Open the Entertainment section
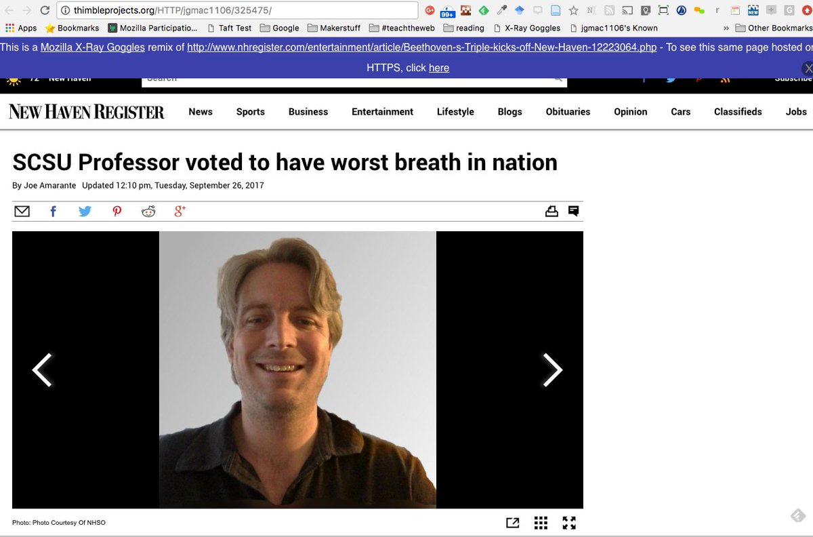This screenshot has height=537, width=813. (x=382, y=112)
